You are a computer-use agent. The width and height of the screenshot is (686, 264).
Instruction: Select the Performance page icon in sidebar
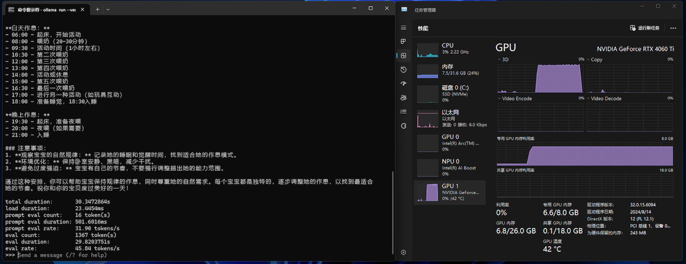[x=403, y=56]
